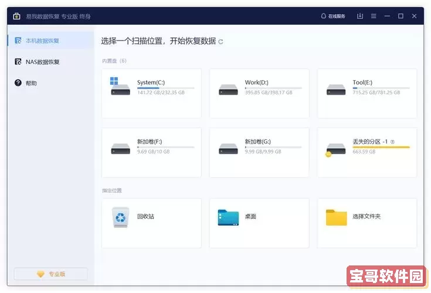Screen dimensions: 431x293
Task: Click the NAS数据恢复 sidebar icon
Action: point(18,62)
